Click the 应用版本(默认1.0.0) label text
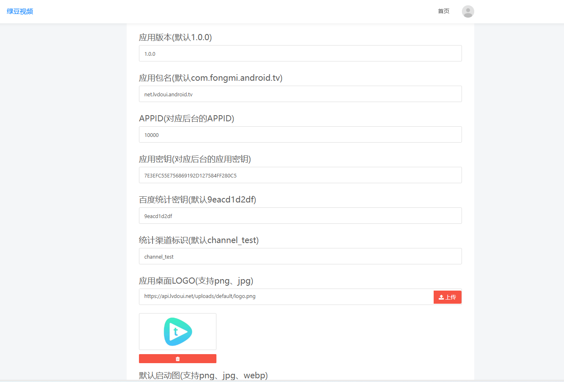Screen dimensions: 564x382 pyautogui.click(x=175, y=37)
